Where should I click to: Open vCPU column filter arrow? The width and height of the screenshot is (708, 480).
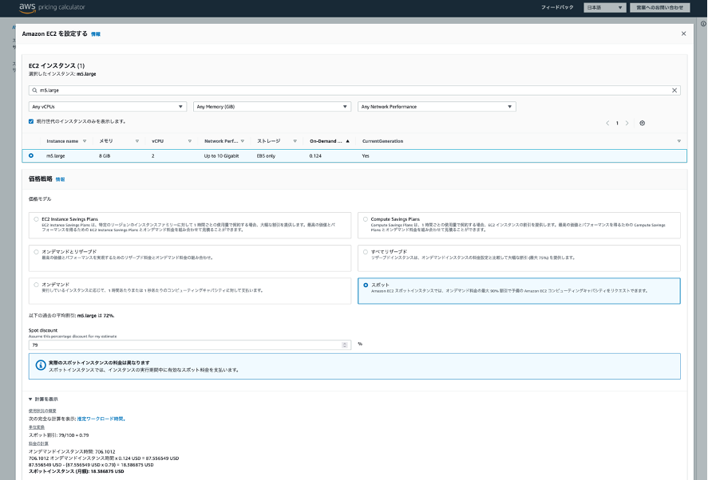click(x=190, y=141)
